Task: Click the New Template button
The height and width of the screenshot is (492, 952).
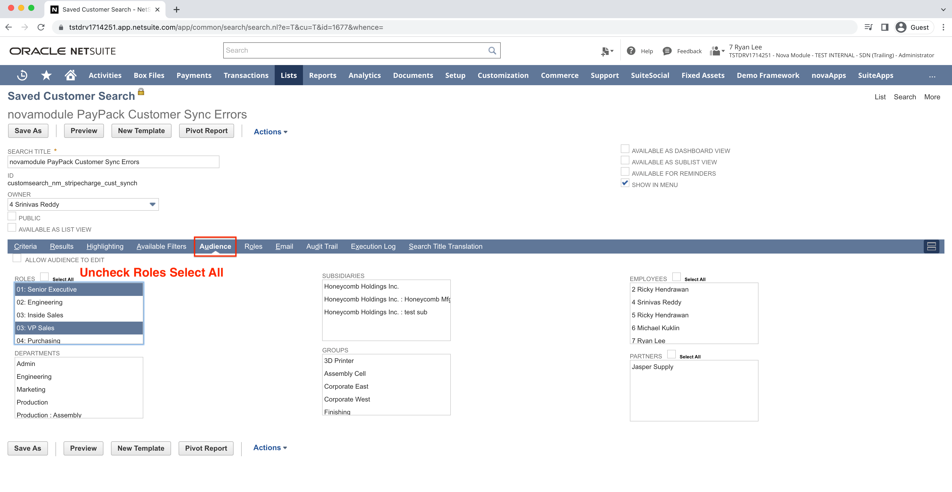Action: pyautogui.click(x=141, y=130)
